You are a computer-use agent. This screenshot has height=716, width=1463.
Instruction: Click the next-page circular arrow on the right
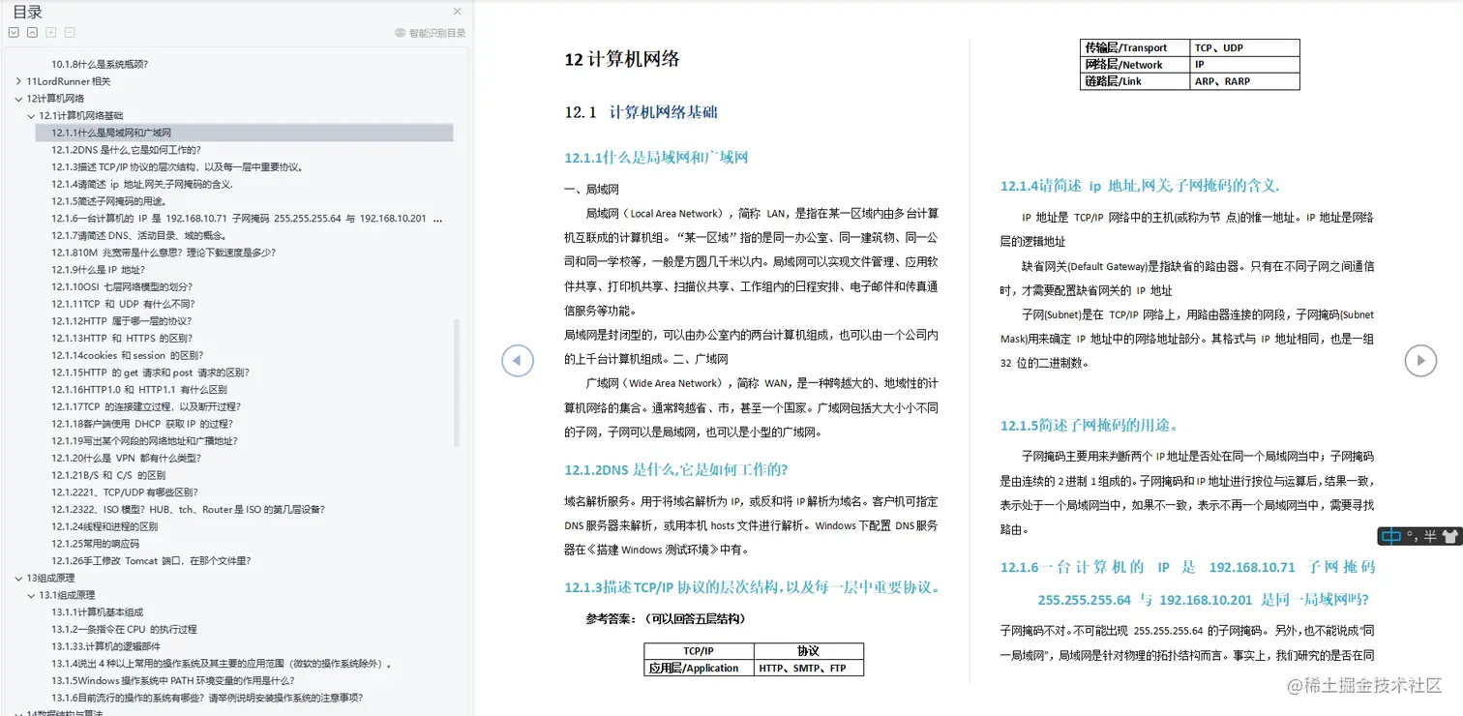click(x=1419, y=360)
